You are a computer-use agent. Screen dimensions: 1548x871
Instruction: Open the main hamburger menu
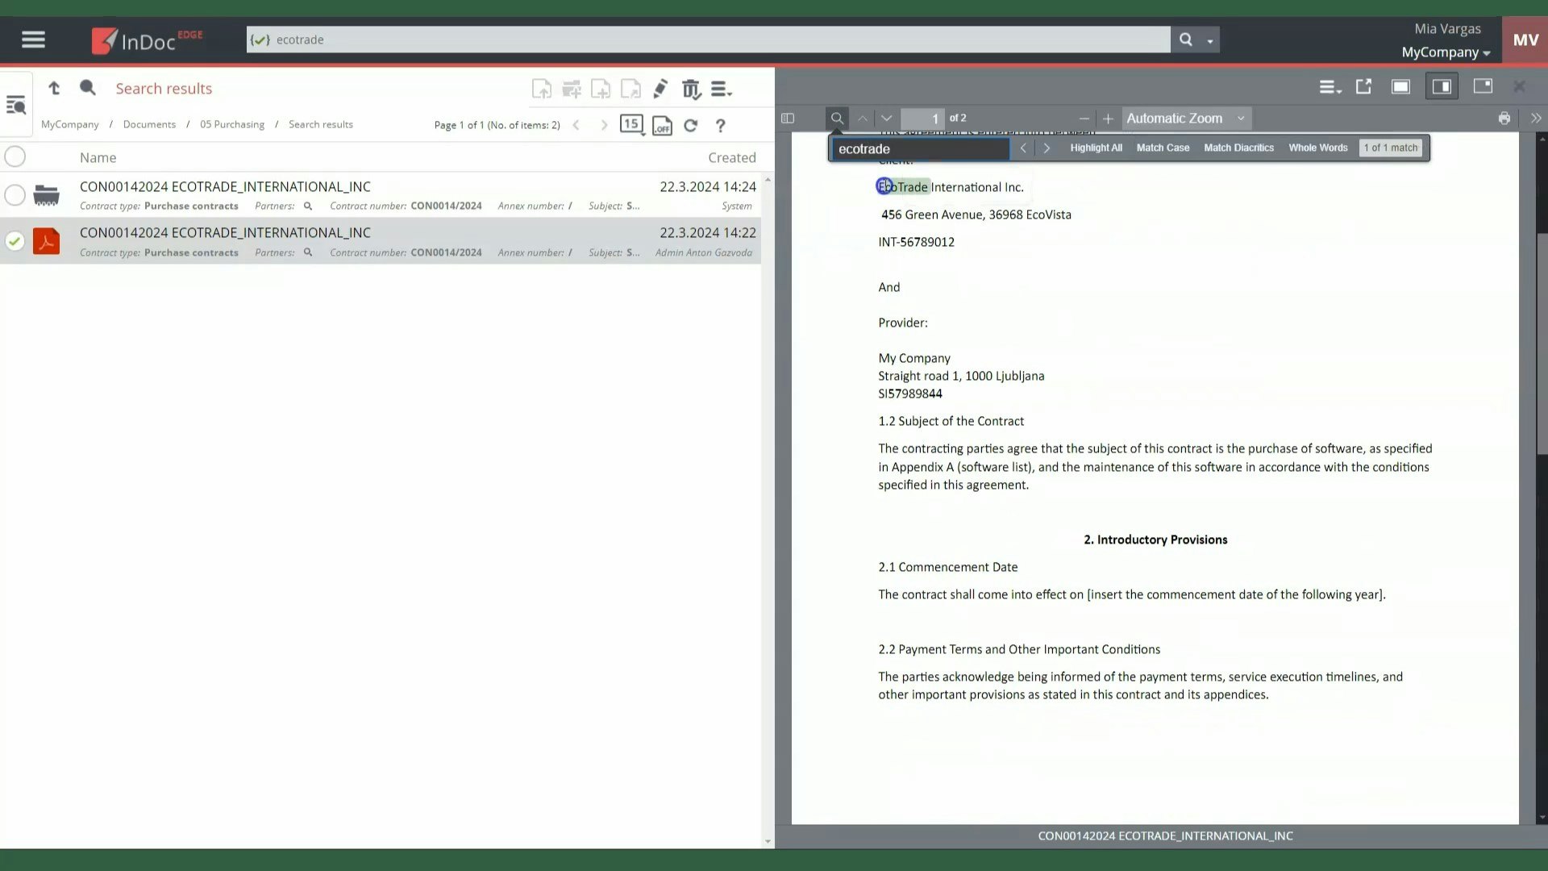tap(33, 39)
